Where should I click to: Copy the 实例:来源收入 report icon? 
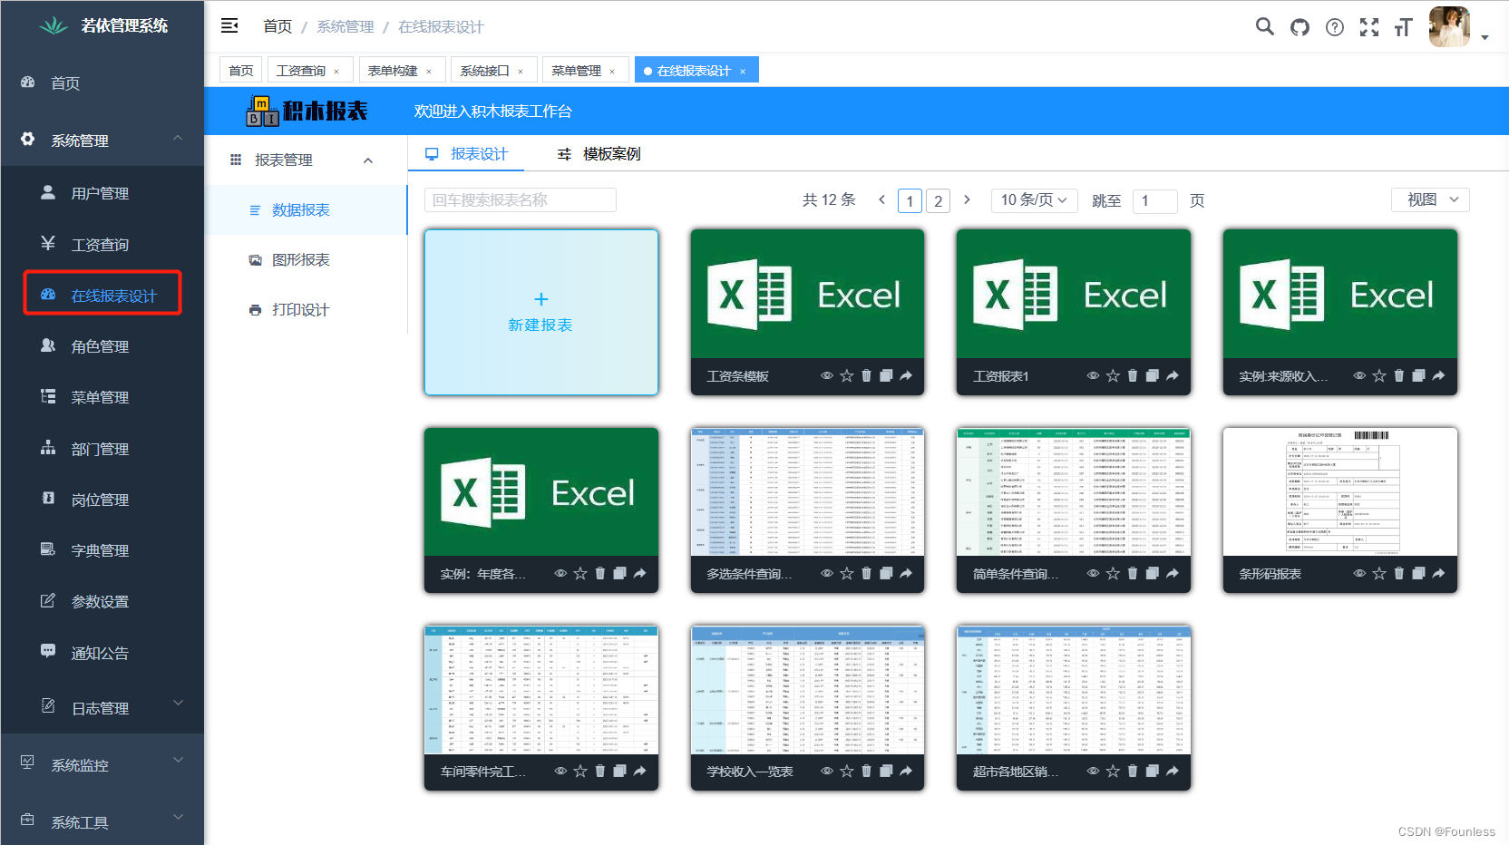tap(1418, 375)
